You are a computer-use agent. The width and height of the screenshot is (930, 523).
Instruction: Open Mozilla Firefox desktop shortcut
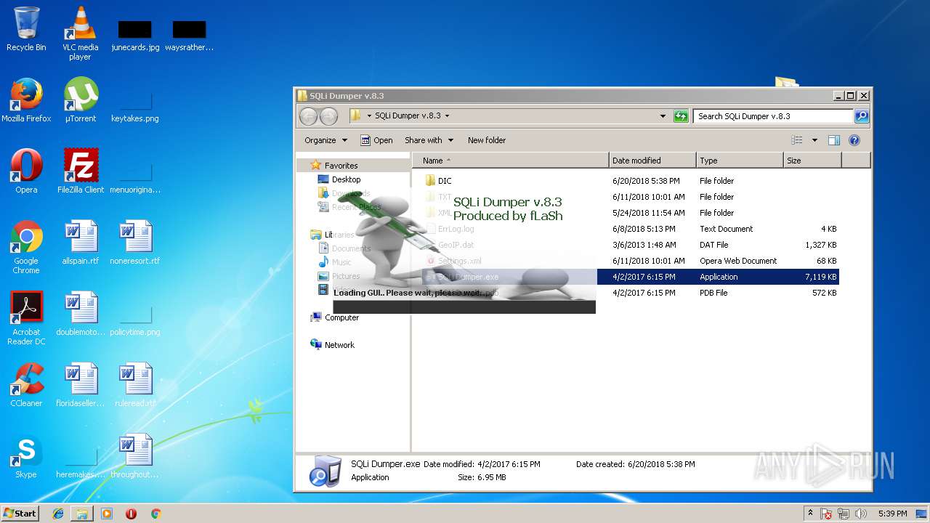pyautogui.click(x=26, y=100)
